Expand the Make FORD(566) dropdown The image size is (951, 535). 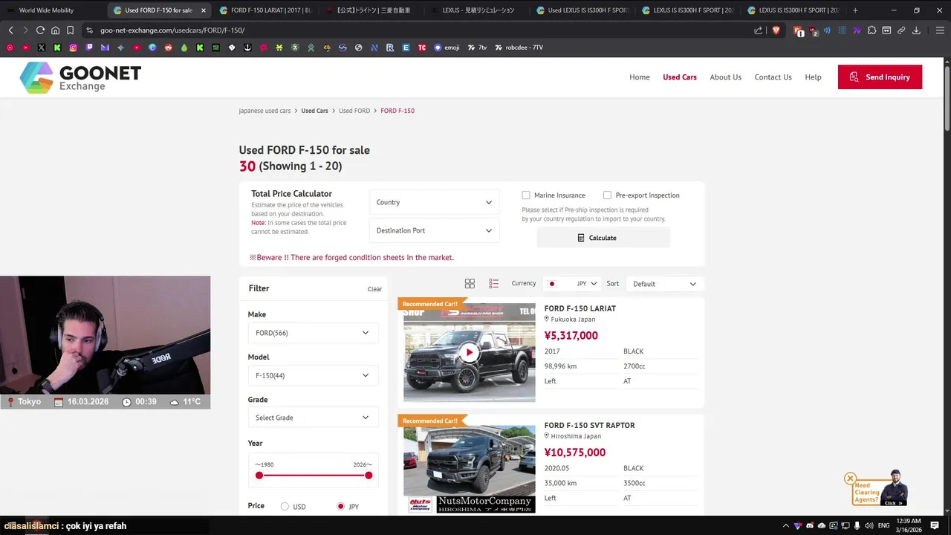coord(312,333)
